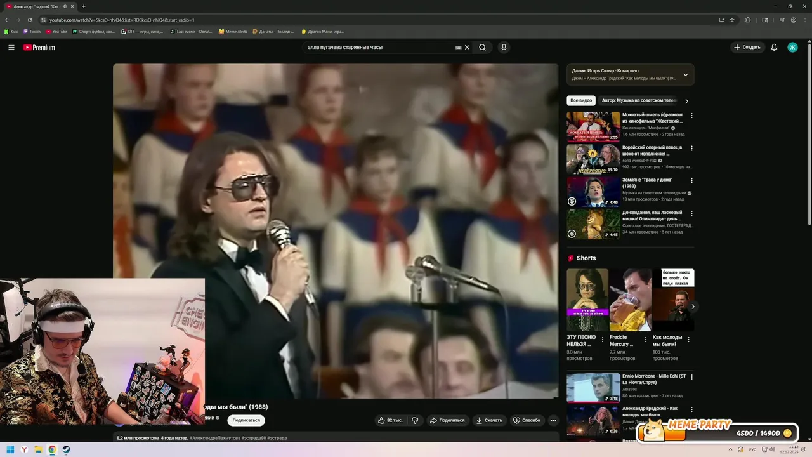Open the Meme Alerts bookmark

(233, 31)
